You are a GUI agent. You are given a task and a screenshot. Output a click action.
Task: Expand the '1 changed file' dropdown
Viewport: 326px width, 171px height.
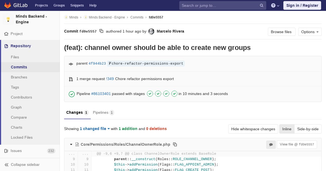(x=95, y=129)
